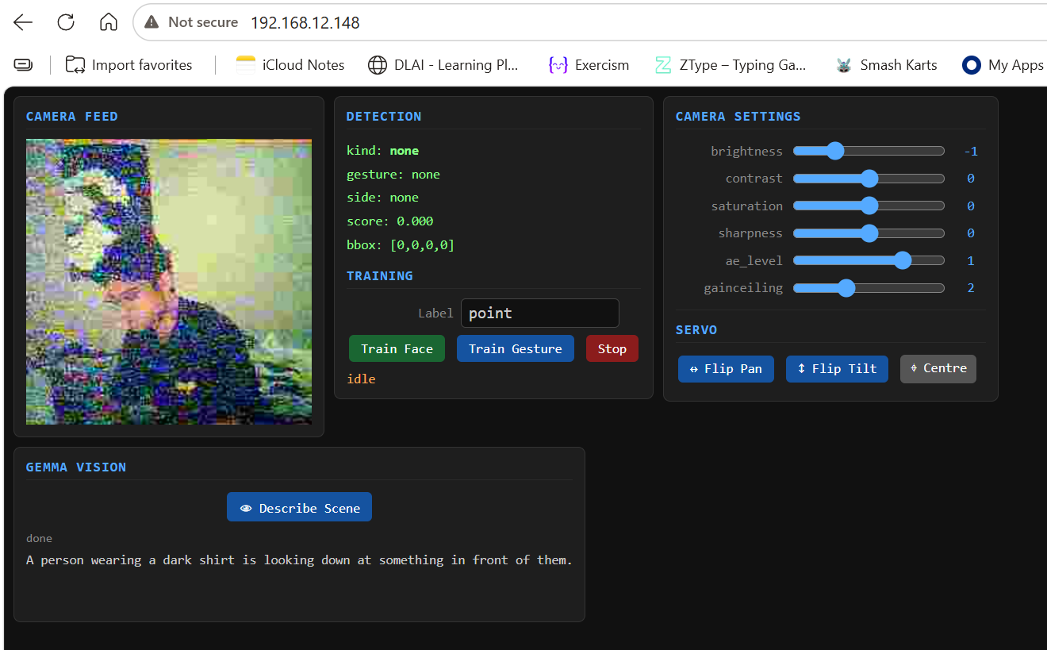Open the Exercism bookmark
Screen dimensions: 1047x650
pyautogui.click(x=589, y=65)
